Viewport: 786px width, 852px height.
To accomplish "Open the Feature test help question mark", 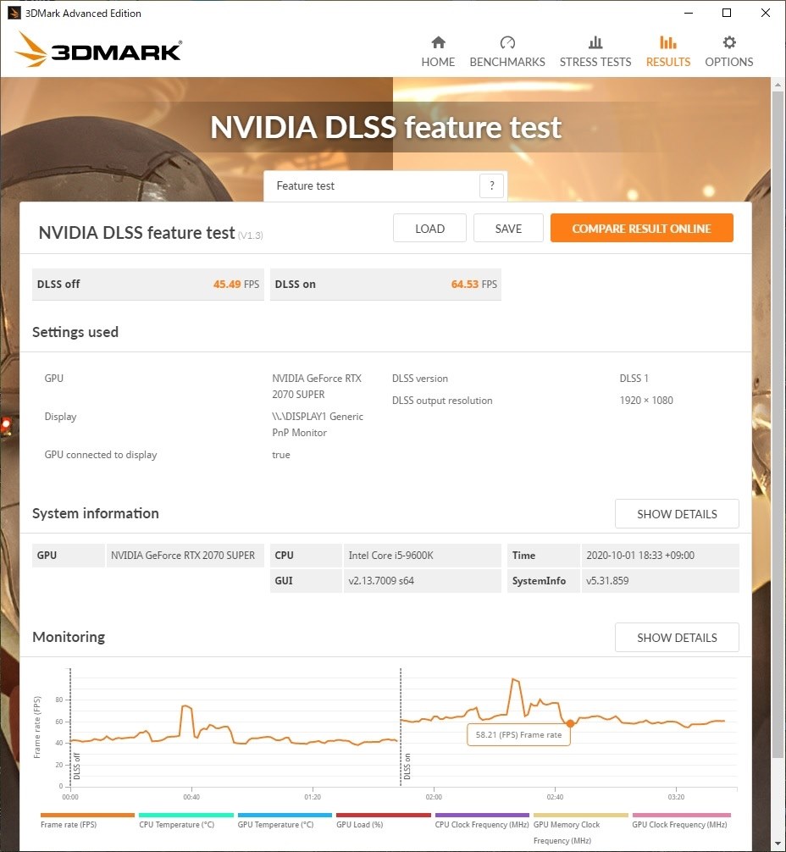I will [491, 185].
